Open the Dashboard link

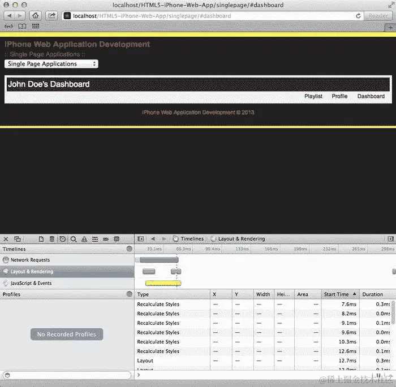tap(371, 96)
